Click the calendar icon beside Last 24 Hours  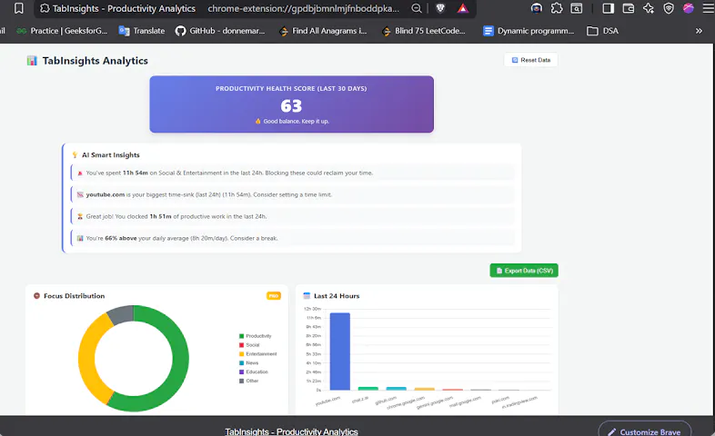tap(307, 296)
